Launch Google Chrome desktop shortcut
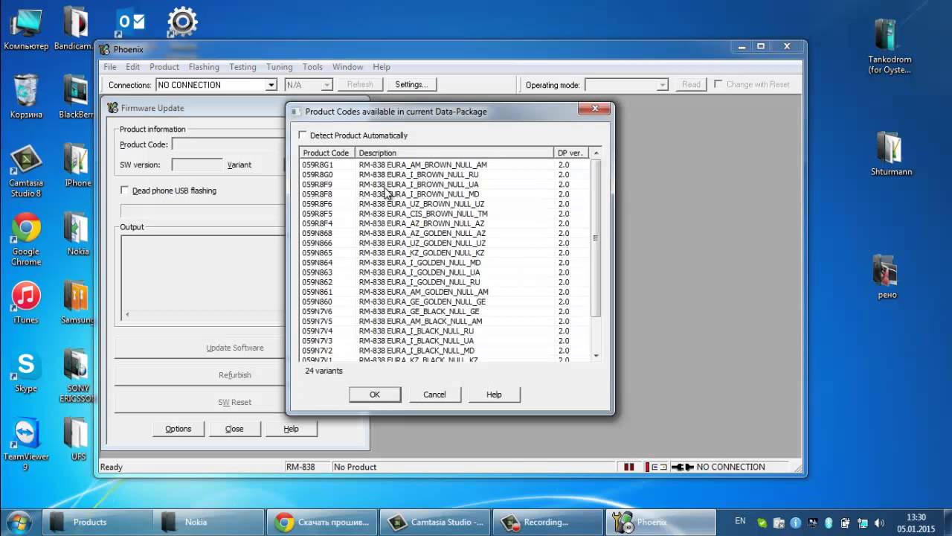Screen dimensions: 952x536 pos(26,240)
